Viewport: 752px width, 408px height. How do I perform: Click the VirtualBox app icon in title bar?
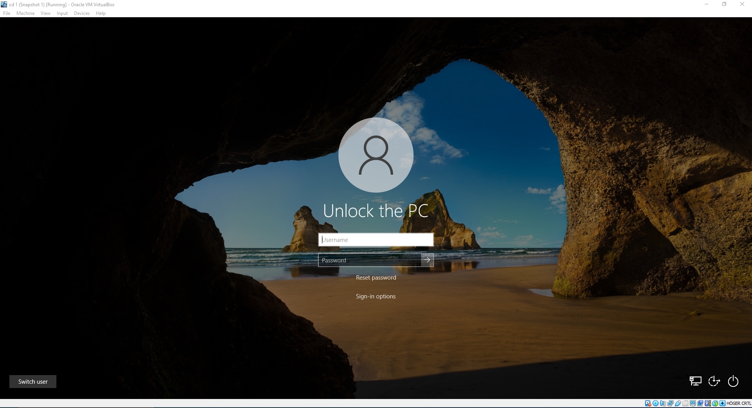click(x=4, y=4)
